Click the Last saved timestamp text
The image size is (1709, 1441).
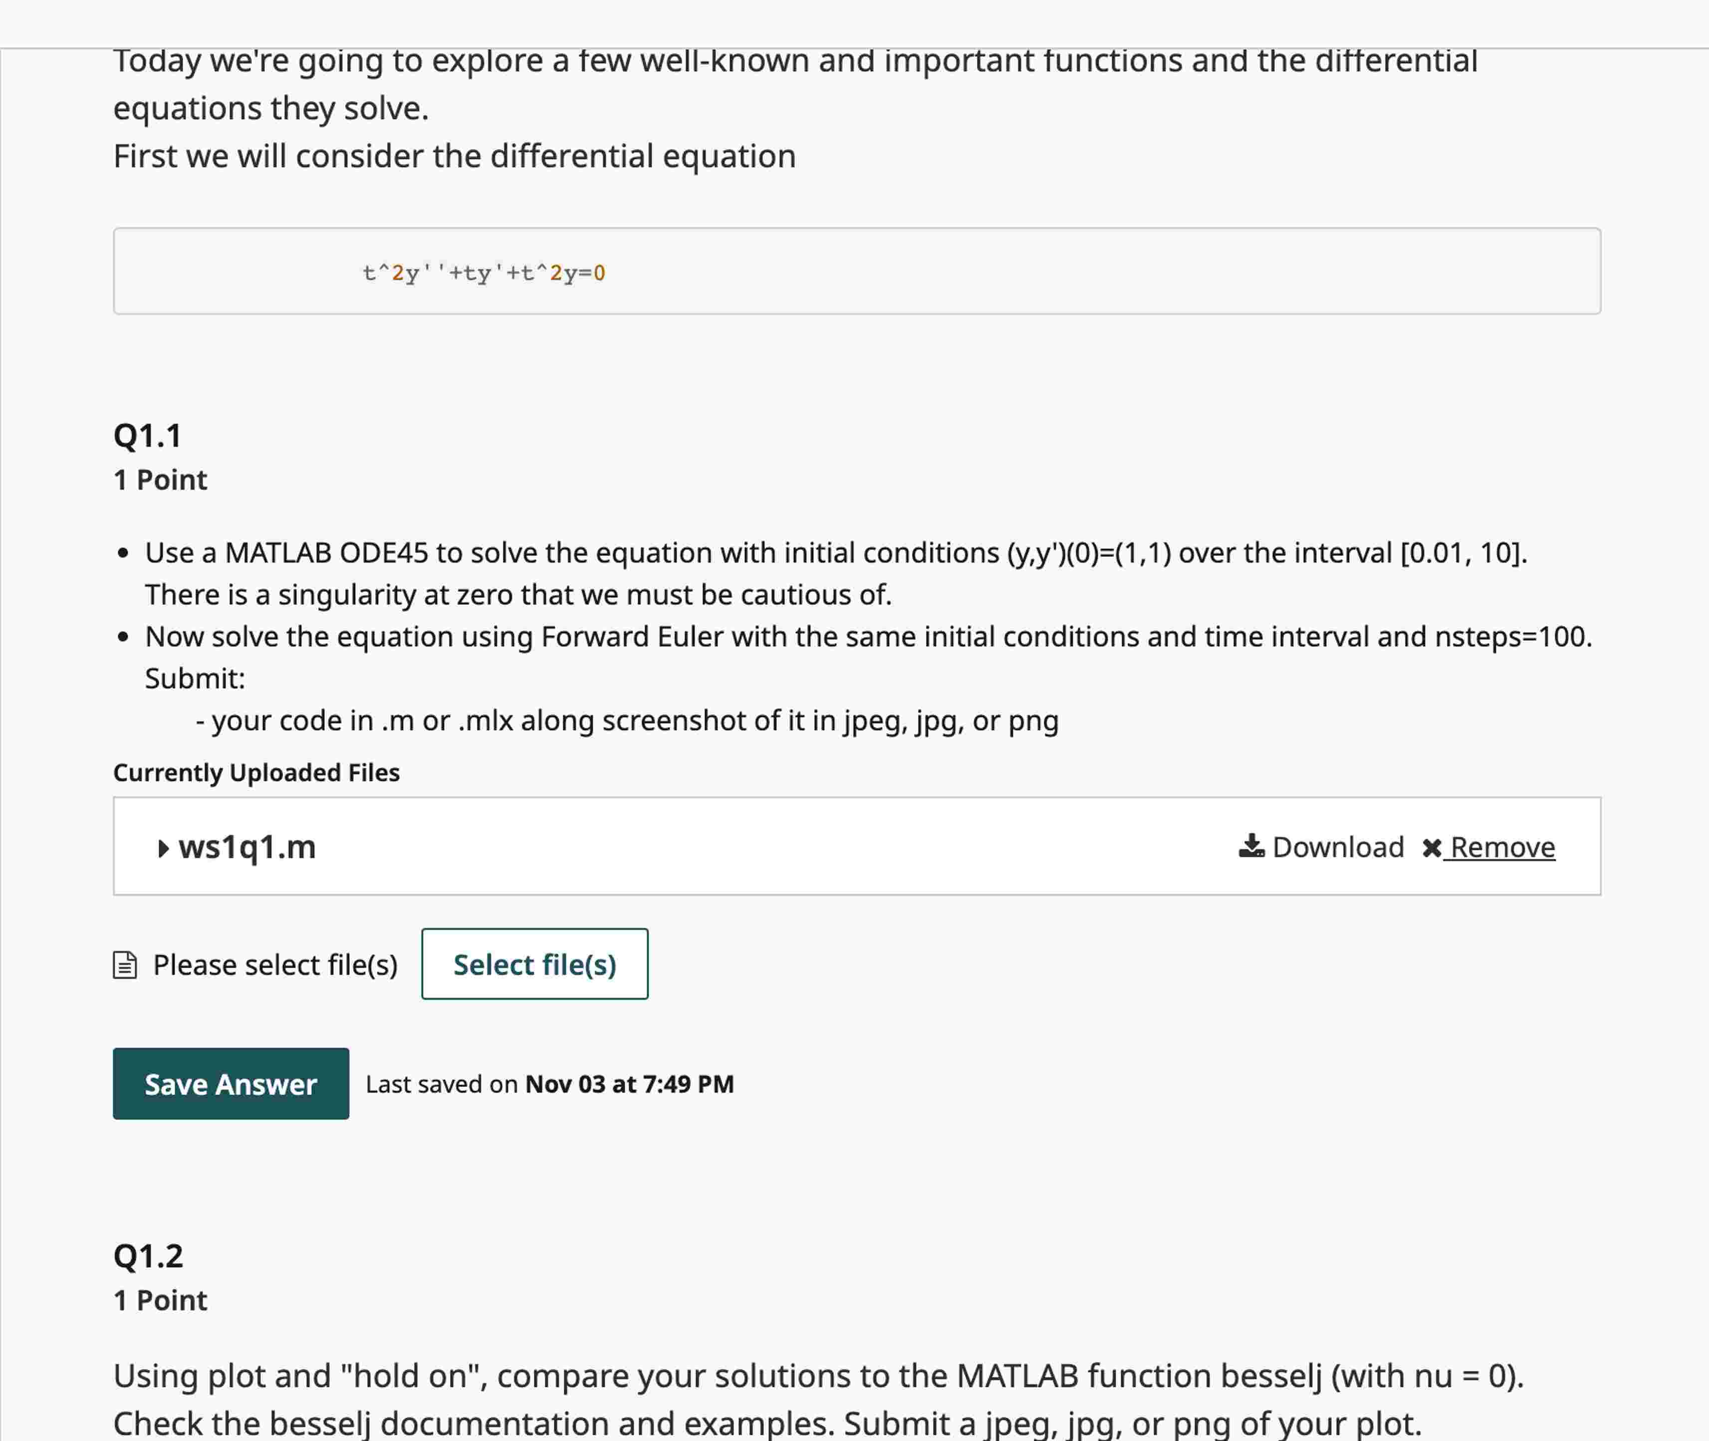pos(549,1084)
